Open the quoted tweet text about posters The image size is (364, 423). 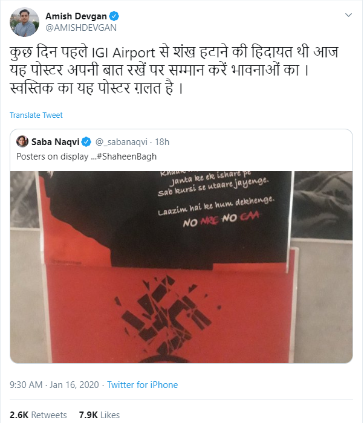click(x=86, y=157)
